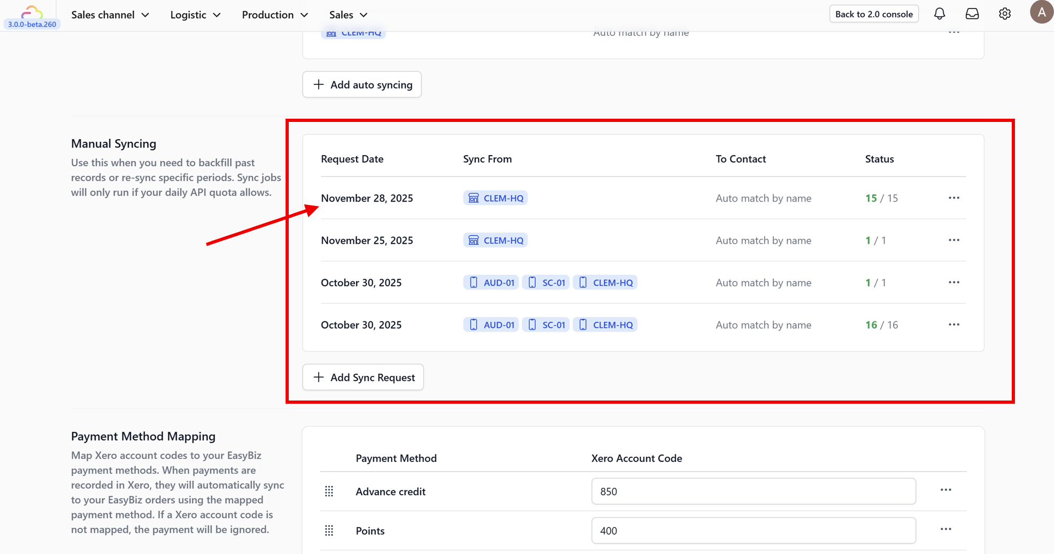Open more options for Advance credit mapping
Viewport: 1054px width, 554px height.
point(945,490)
